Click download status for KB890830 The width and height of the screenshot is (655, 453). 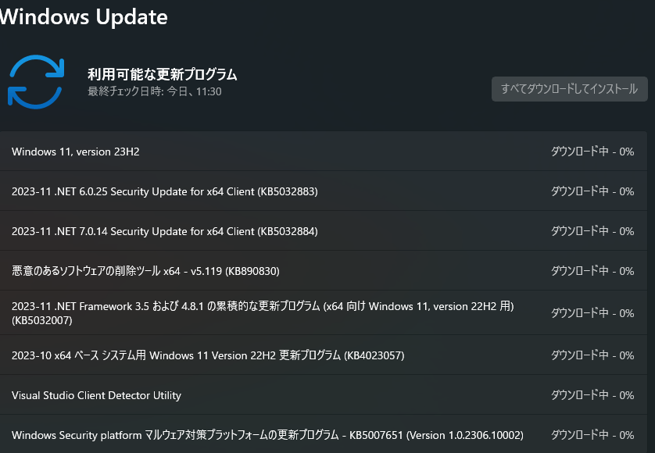592,270
